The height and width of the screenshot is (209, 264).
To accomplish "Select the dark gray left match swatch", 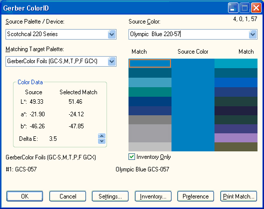I will coord(150,120).
